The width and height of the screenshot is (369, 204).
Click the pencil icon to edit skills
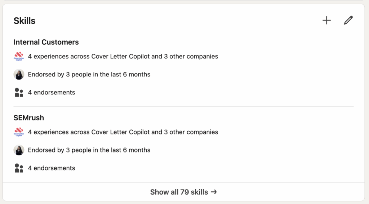click(348, 21)
